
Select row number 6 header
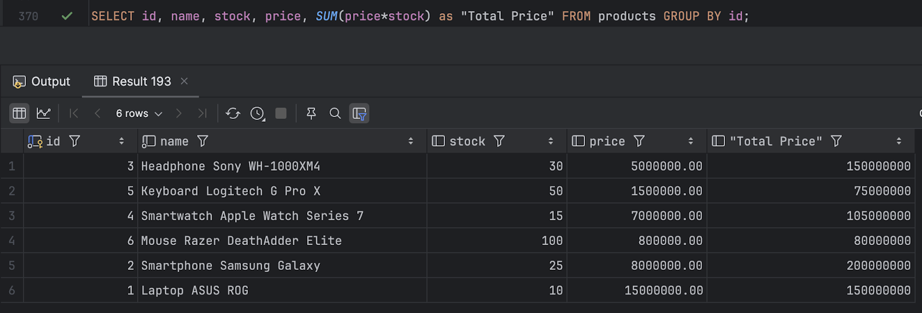12,291
